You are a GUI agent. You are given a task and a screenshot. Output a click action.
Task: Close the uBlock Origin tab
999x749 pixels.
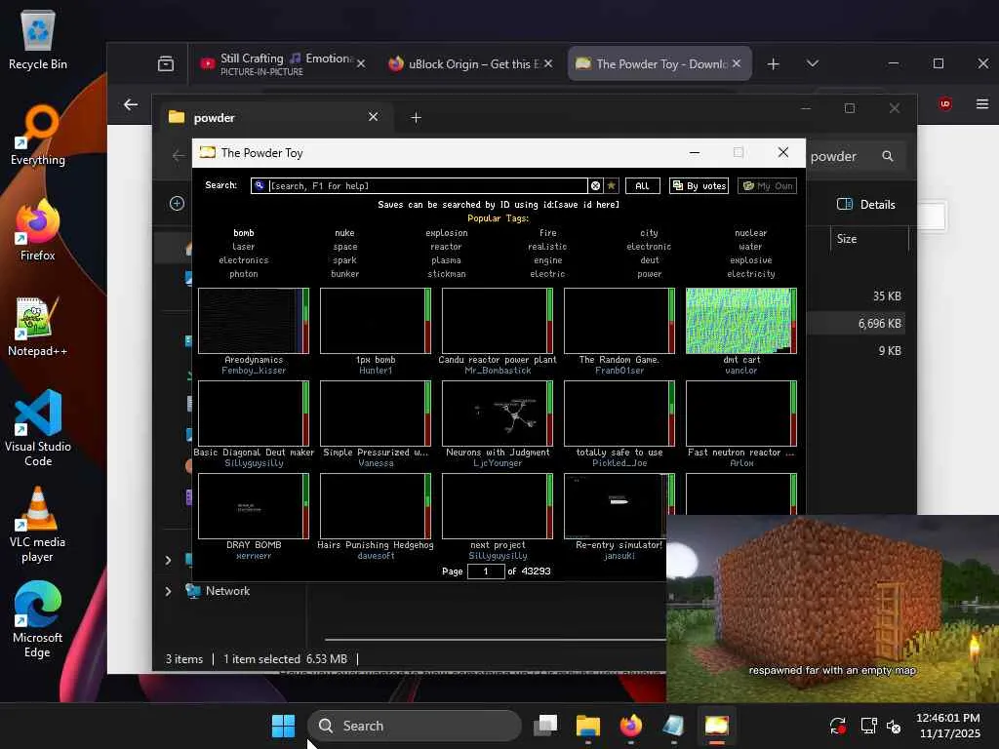tap(548, 63)
